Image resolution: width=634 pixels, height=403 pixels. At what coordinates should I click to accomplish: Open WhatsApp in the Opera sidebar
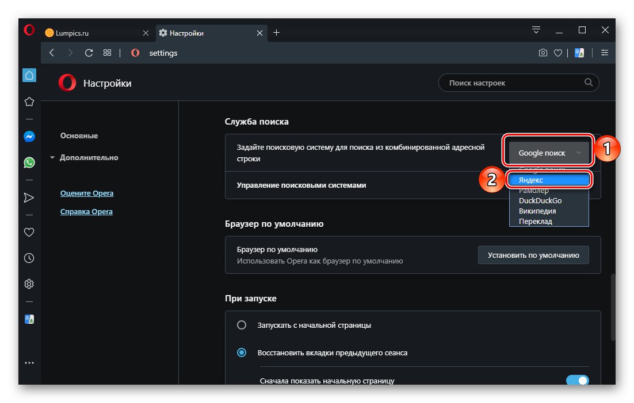(x=29, y=163)
